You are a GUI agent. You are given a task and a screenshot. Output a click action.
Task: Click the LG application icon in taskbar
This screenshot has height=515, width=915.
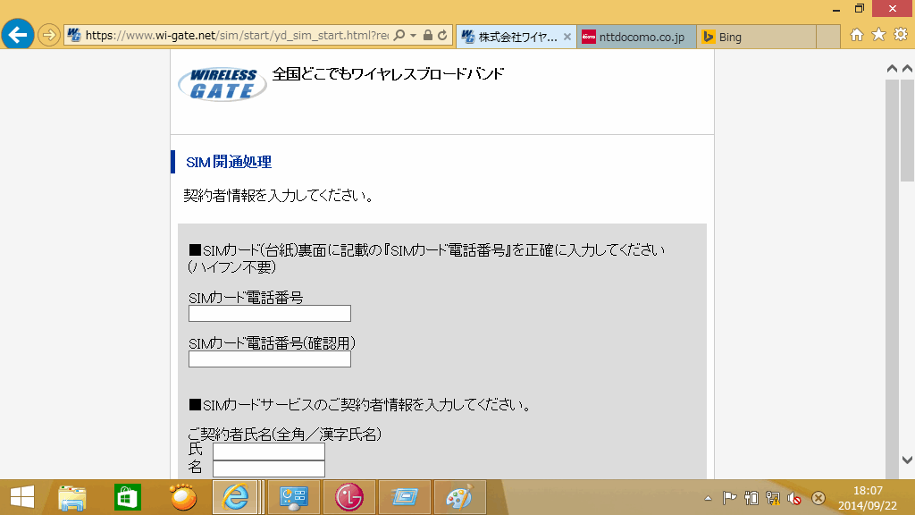pos(349,497)
